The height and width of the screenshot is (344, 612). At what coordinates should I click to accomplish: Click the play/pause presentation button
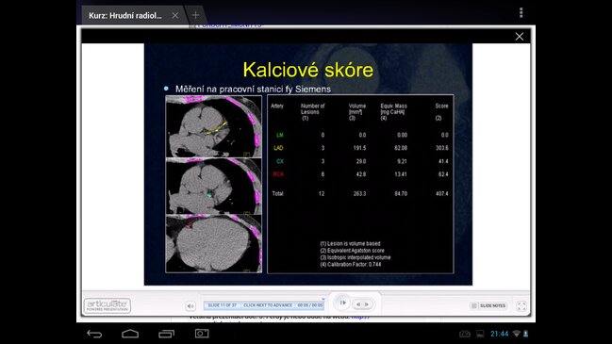[342, 303]
